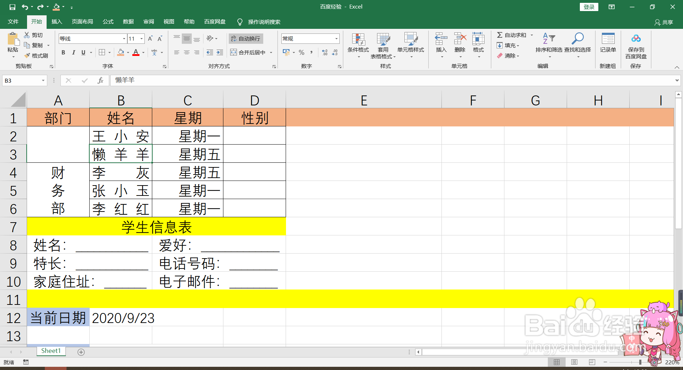
Task: Click the 共享 Share button
Action: pos(664,22)
